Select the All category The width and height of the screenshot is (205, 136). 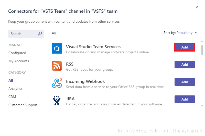(11, 80)
